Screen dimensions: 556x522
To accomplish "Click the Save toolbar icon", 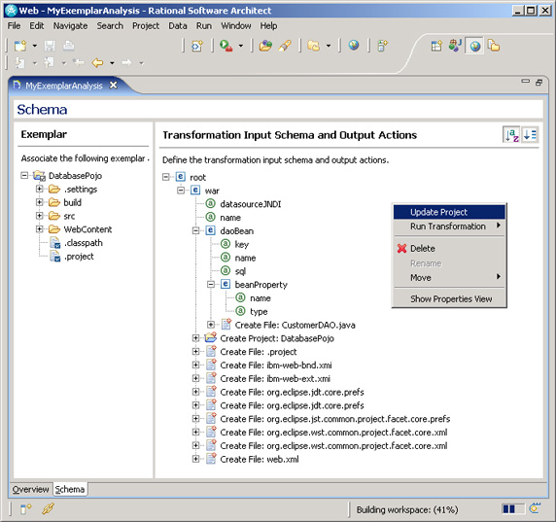I will [x=50, y=46].
